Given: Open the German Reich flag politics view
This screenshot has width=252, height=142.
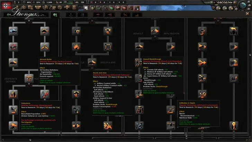Looking at the screenshot, I should 6,5.
